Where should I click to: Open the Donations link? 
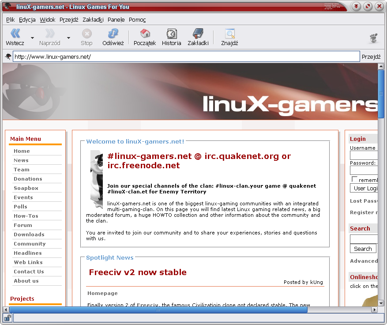coord(28,179)
